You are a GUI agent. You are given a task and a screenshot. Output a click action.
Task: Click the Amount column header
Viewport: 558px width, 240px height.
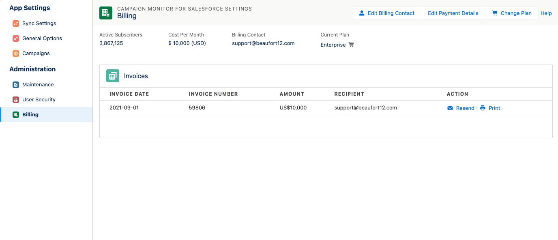292,94
